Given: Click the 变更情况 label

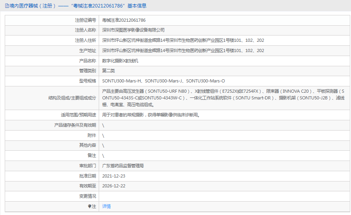Looking at the screenshot, I should 88,196.
